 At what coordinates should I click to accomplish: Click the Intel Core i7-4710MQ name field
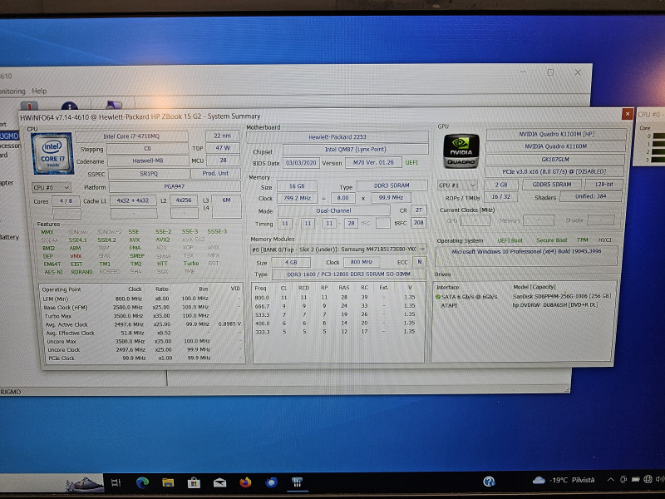tap(131, 136)
